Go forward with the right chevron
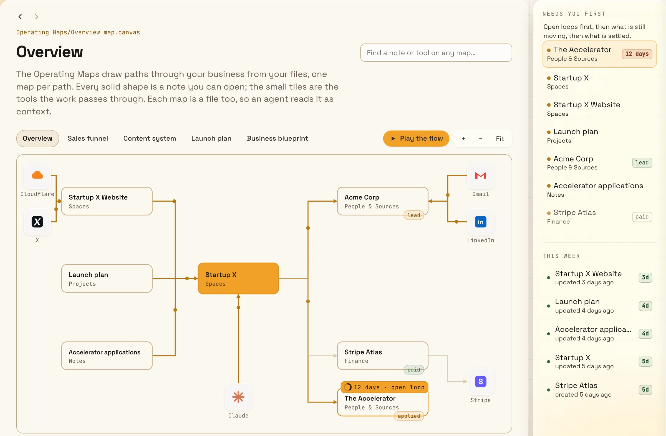666x436 pixels. [x=36, y=17]
